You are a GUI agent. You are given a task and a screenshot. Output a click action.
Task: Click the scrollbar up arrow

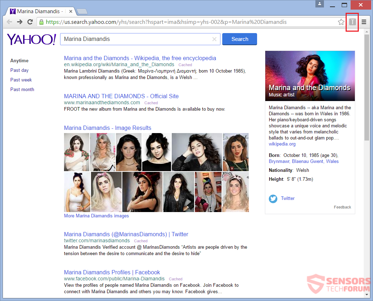coord(367,31)
